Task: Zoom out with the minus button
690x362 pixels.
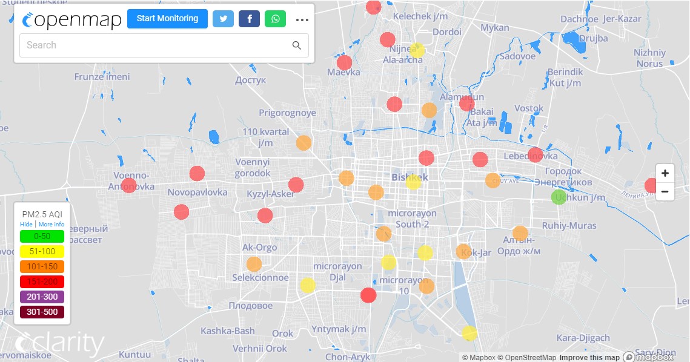Action: click(x=665, y=192)
